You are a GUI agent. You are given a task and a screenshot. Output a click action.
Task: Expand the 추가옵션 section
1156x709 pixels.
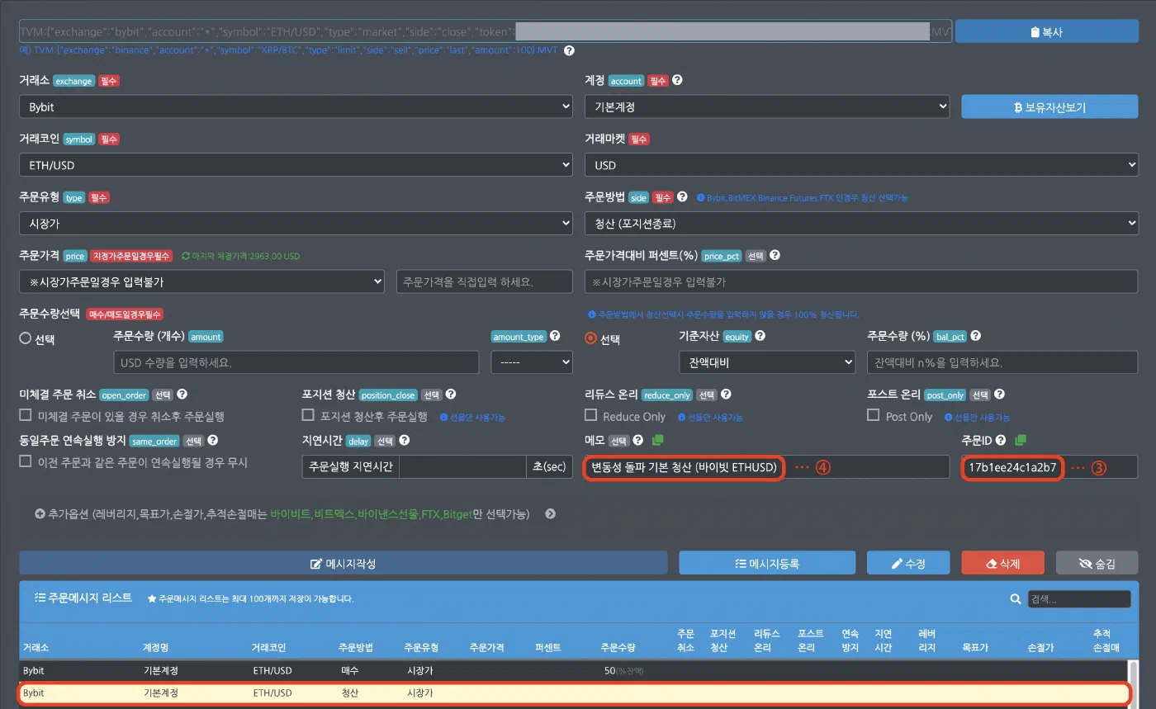pos(296,513)
